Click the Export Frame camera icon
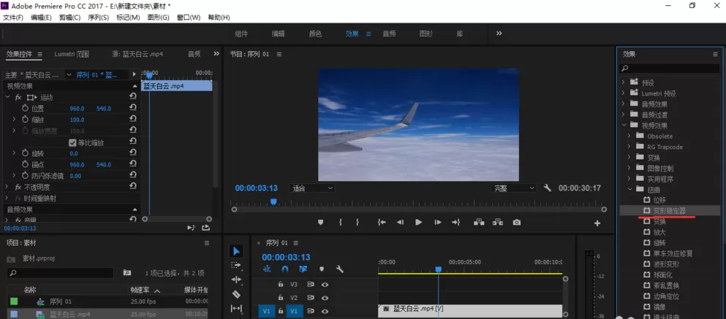 coord(517,223)
